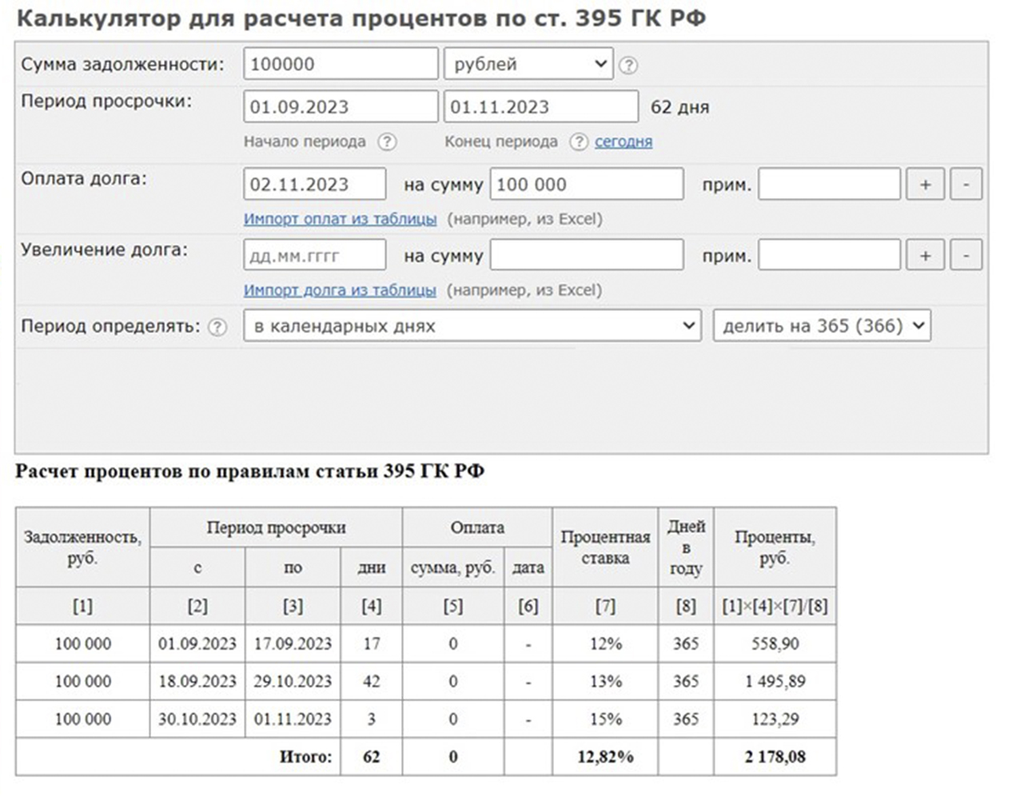Open 'Импорт оплат из таблицы' link

tap(340, 219)
